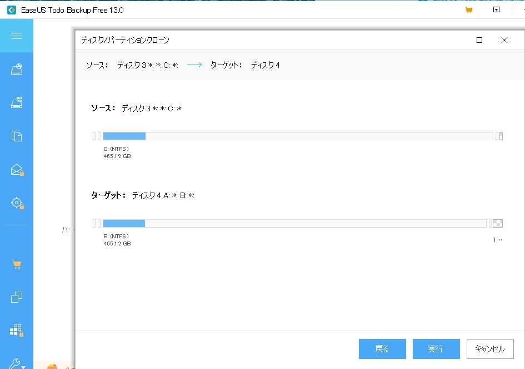Expand the Tools wrench menu in the sidebar
Screen dimensions: 525x369
point(17,363)
